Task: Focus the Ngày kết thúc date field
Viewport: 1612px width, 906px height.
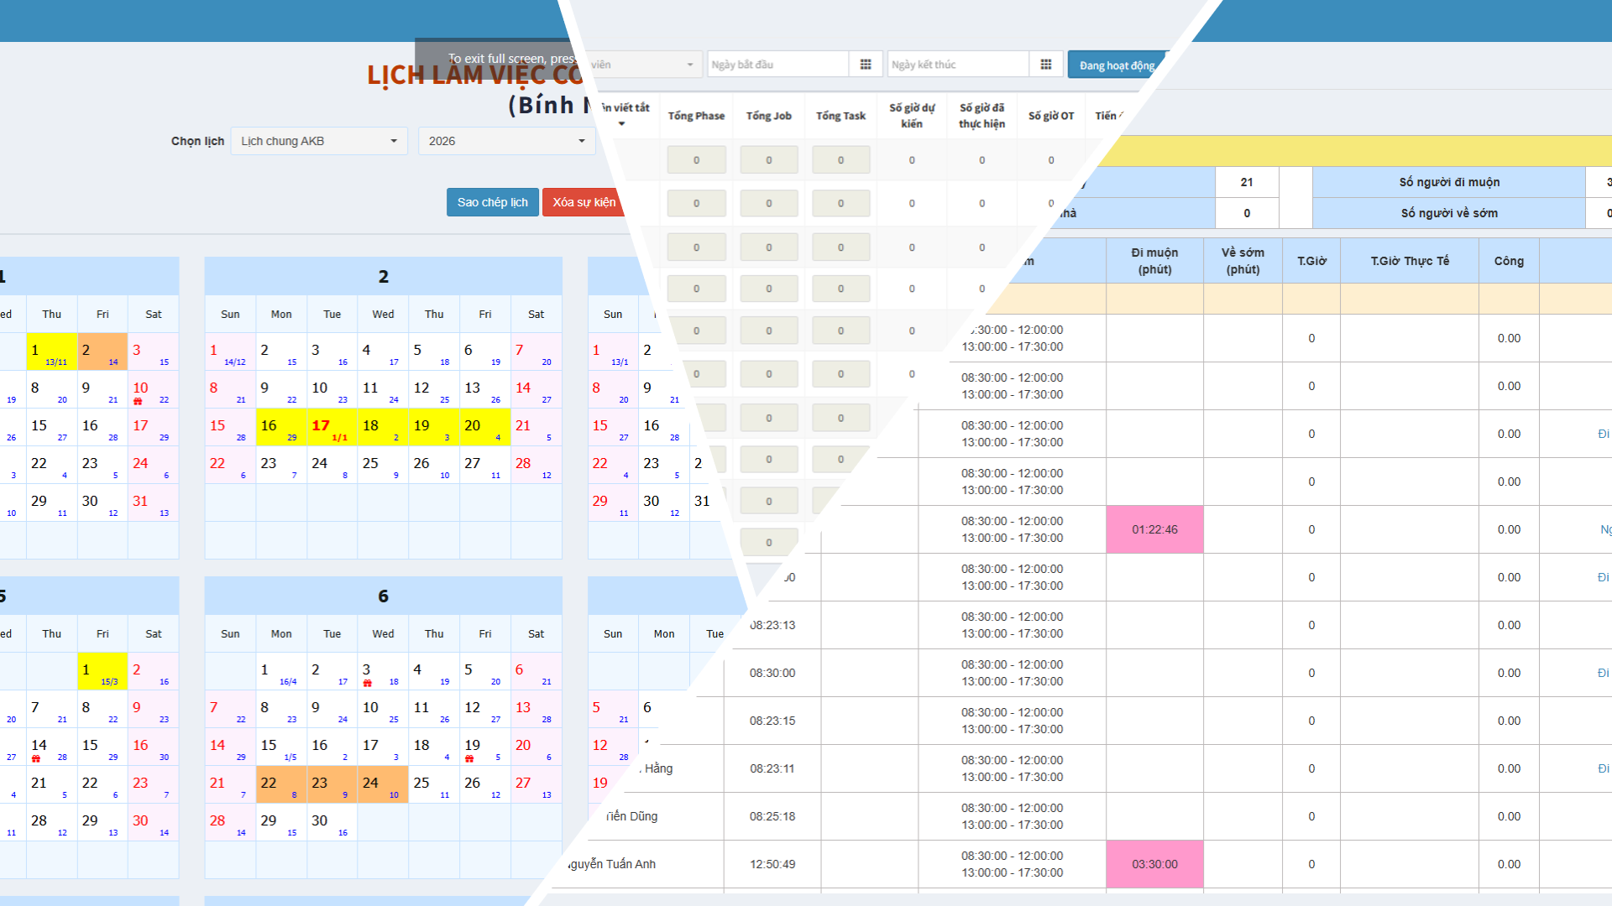Action: [x=957, y=65]
